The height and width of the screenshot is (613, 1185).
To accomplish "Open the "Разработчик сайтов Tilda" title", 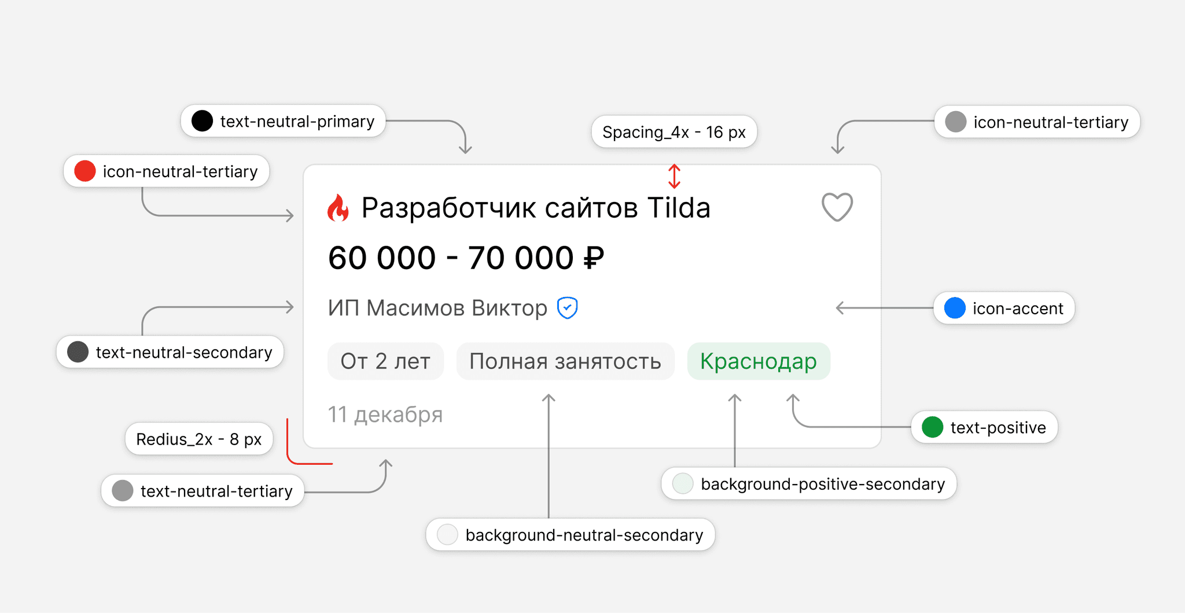I will pyautogui.click(x=535, y=208).
